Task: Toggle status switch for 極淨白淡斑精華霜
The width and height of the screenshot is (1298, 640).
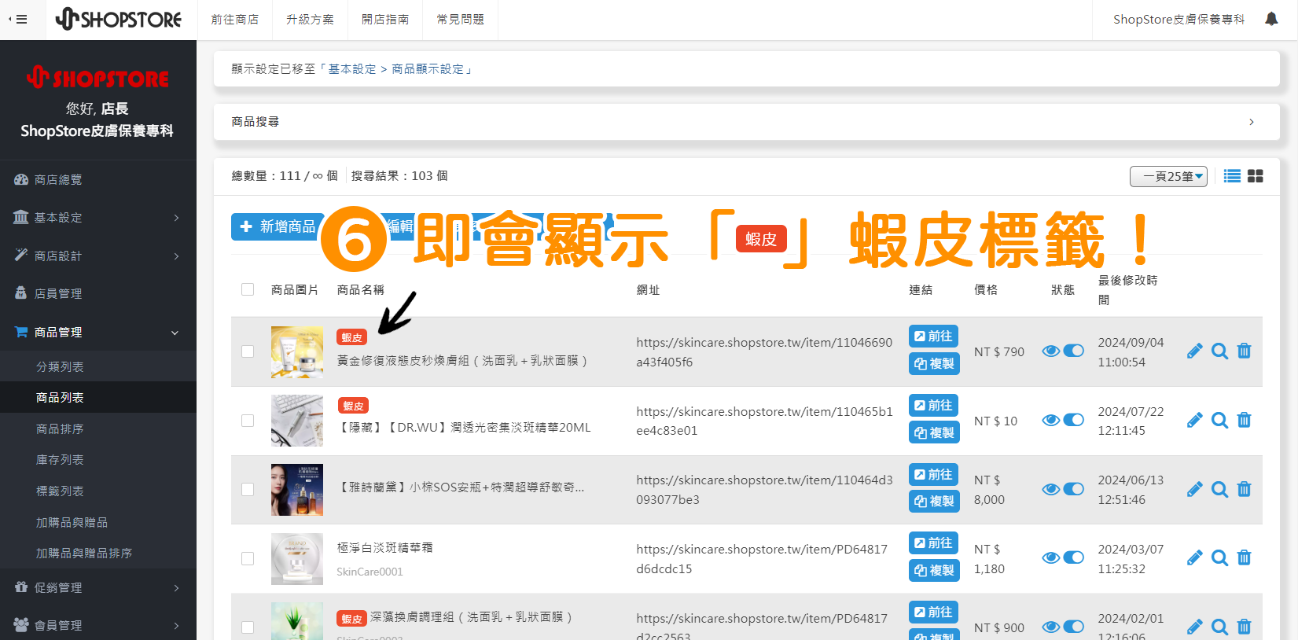Action: click(1074, 557)
